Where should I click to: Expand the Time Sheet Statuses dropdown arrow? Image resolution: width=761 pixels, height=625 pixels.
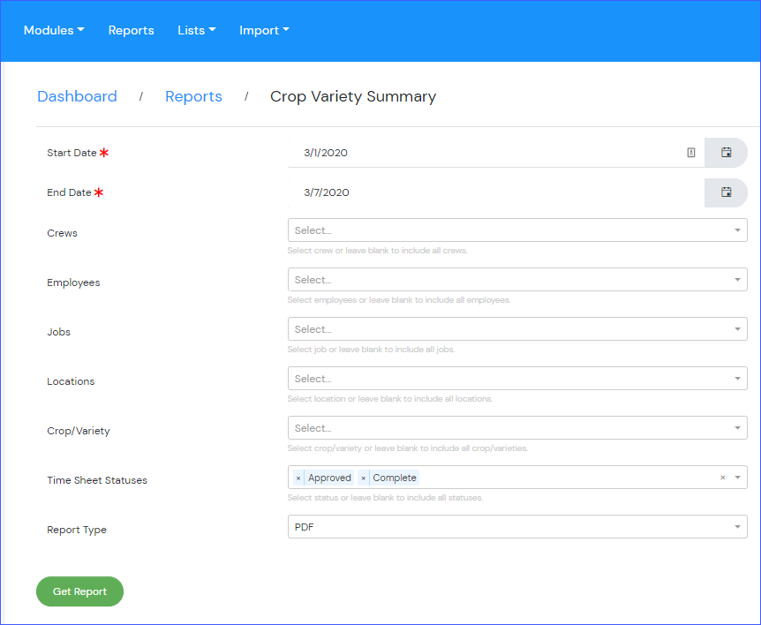pyautogui.click(x=738, y=478)
